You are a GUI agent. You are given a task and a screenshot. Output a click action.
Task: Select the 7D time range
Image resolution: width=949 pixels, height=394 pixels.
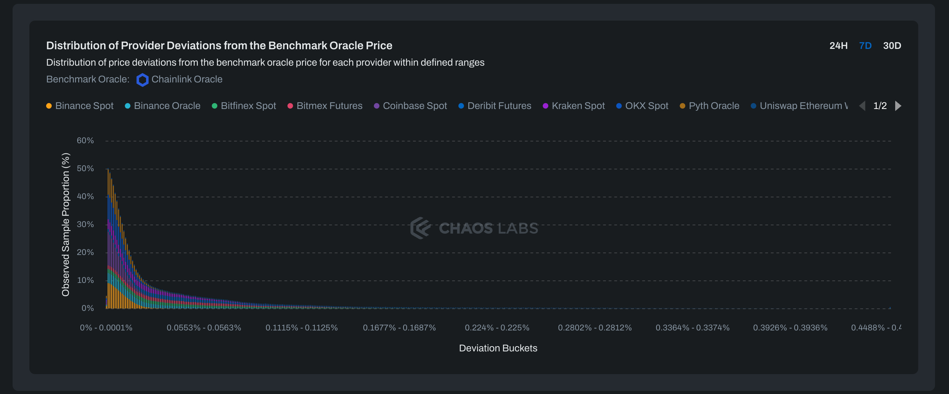tap(865, 46)
